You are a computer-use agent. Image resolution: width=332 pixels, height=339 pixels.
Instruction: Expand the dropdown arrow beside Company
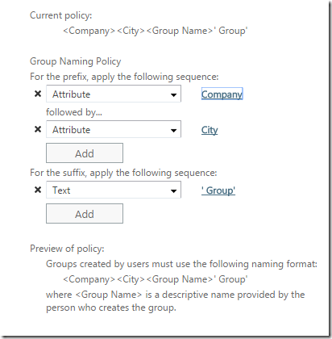pos(173,94)
